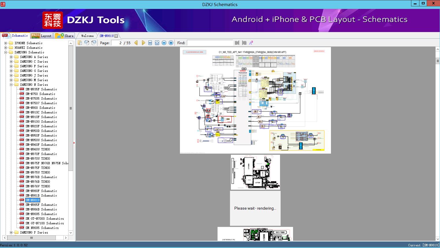Find previous match icon
440x248 pixels.
[x=237, y=43]
